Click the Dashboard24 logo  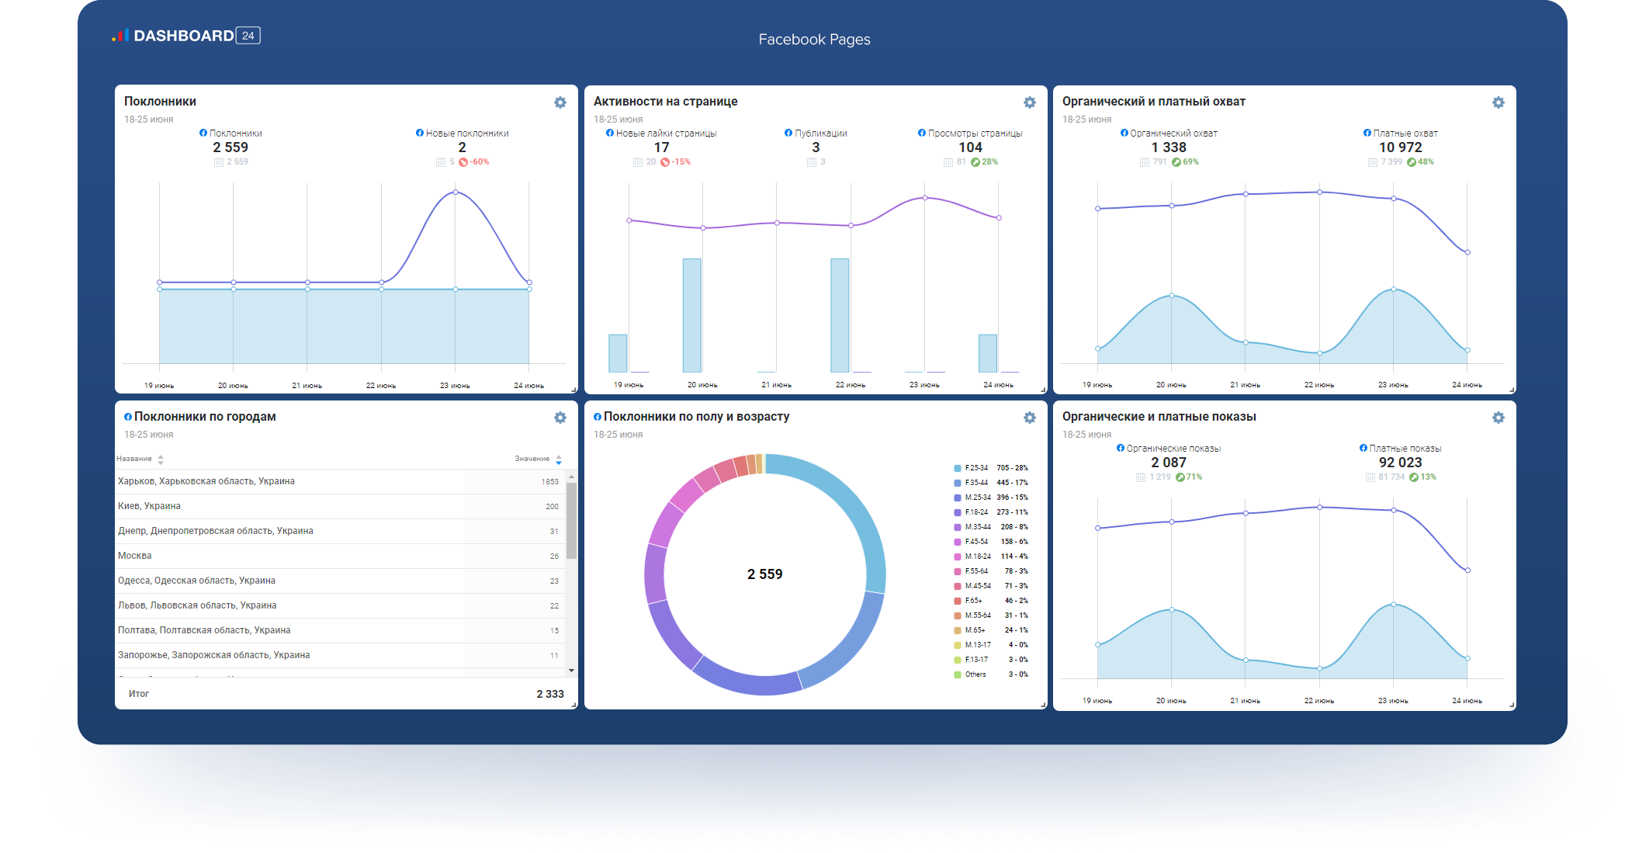[186, 36]
